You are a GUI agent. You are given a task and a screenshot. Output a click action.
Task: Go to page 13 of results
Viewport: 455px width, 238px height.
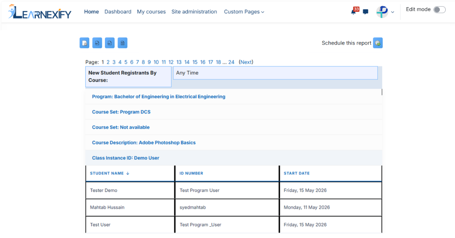coord(179,62)
